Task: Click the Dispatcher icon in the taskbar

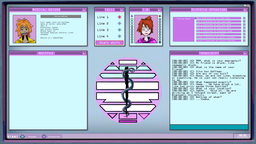Action: pyautogui.click(x=44, y=136)
